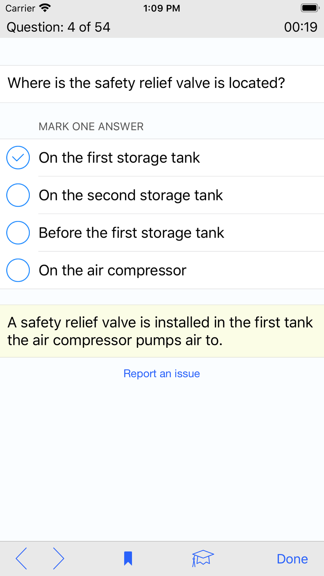Tap the On the second storage tank answer text
This screenshot has width=324, height=576.
coord(131,196)
